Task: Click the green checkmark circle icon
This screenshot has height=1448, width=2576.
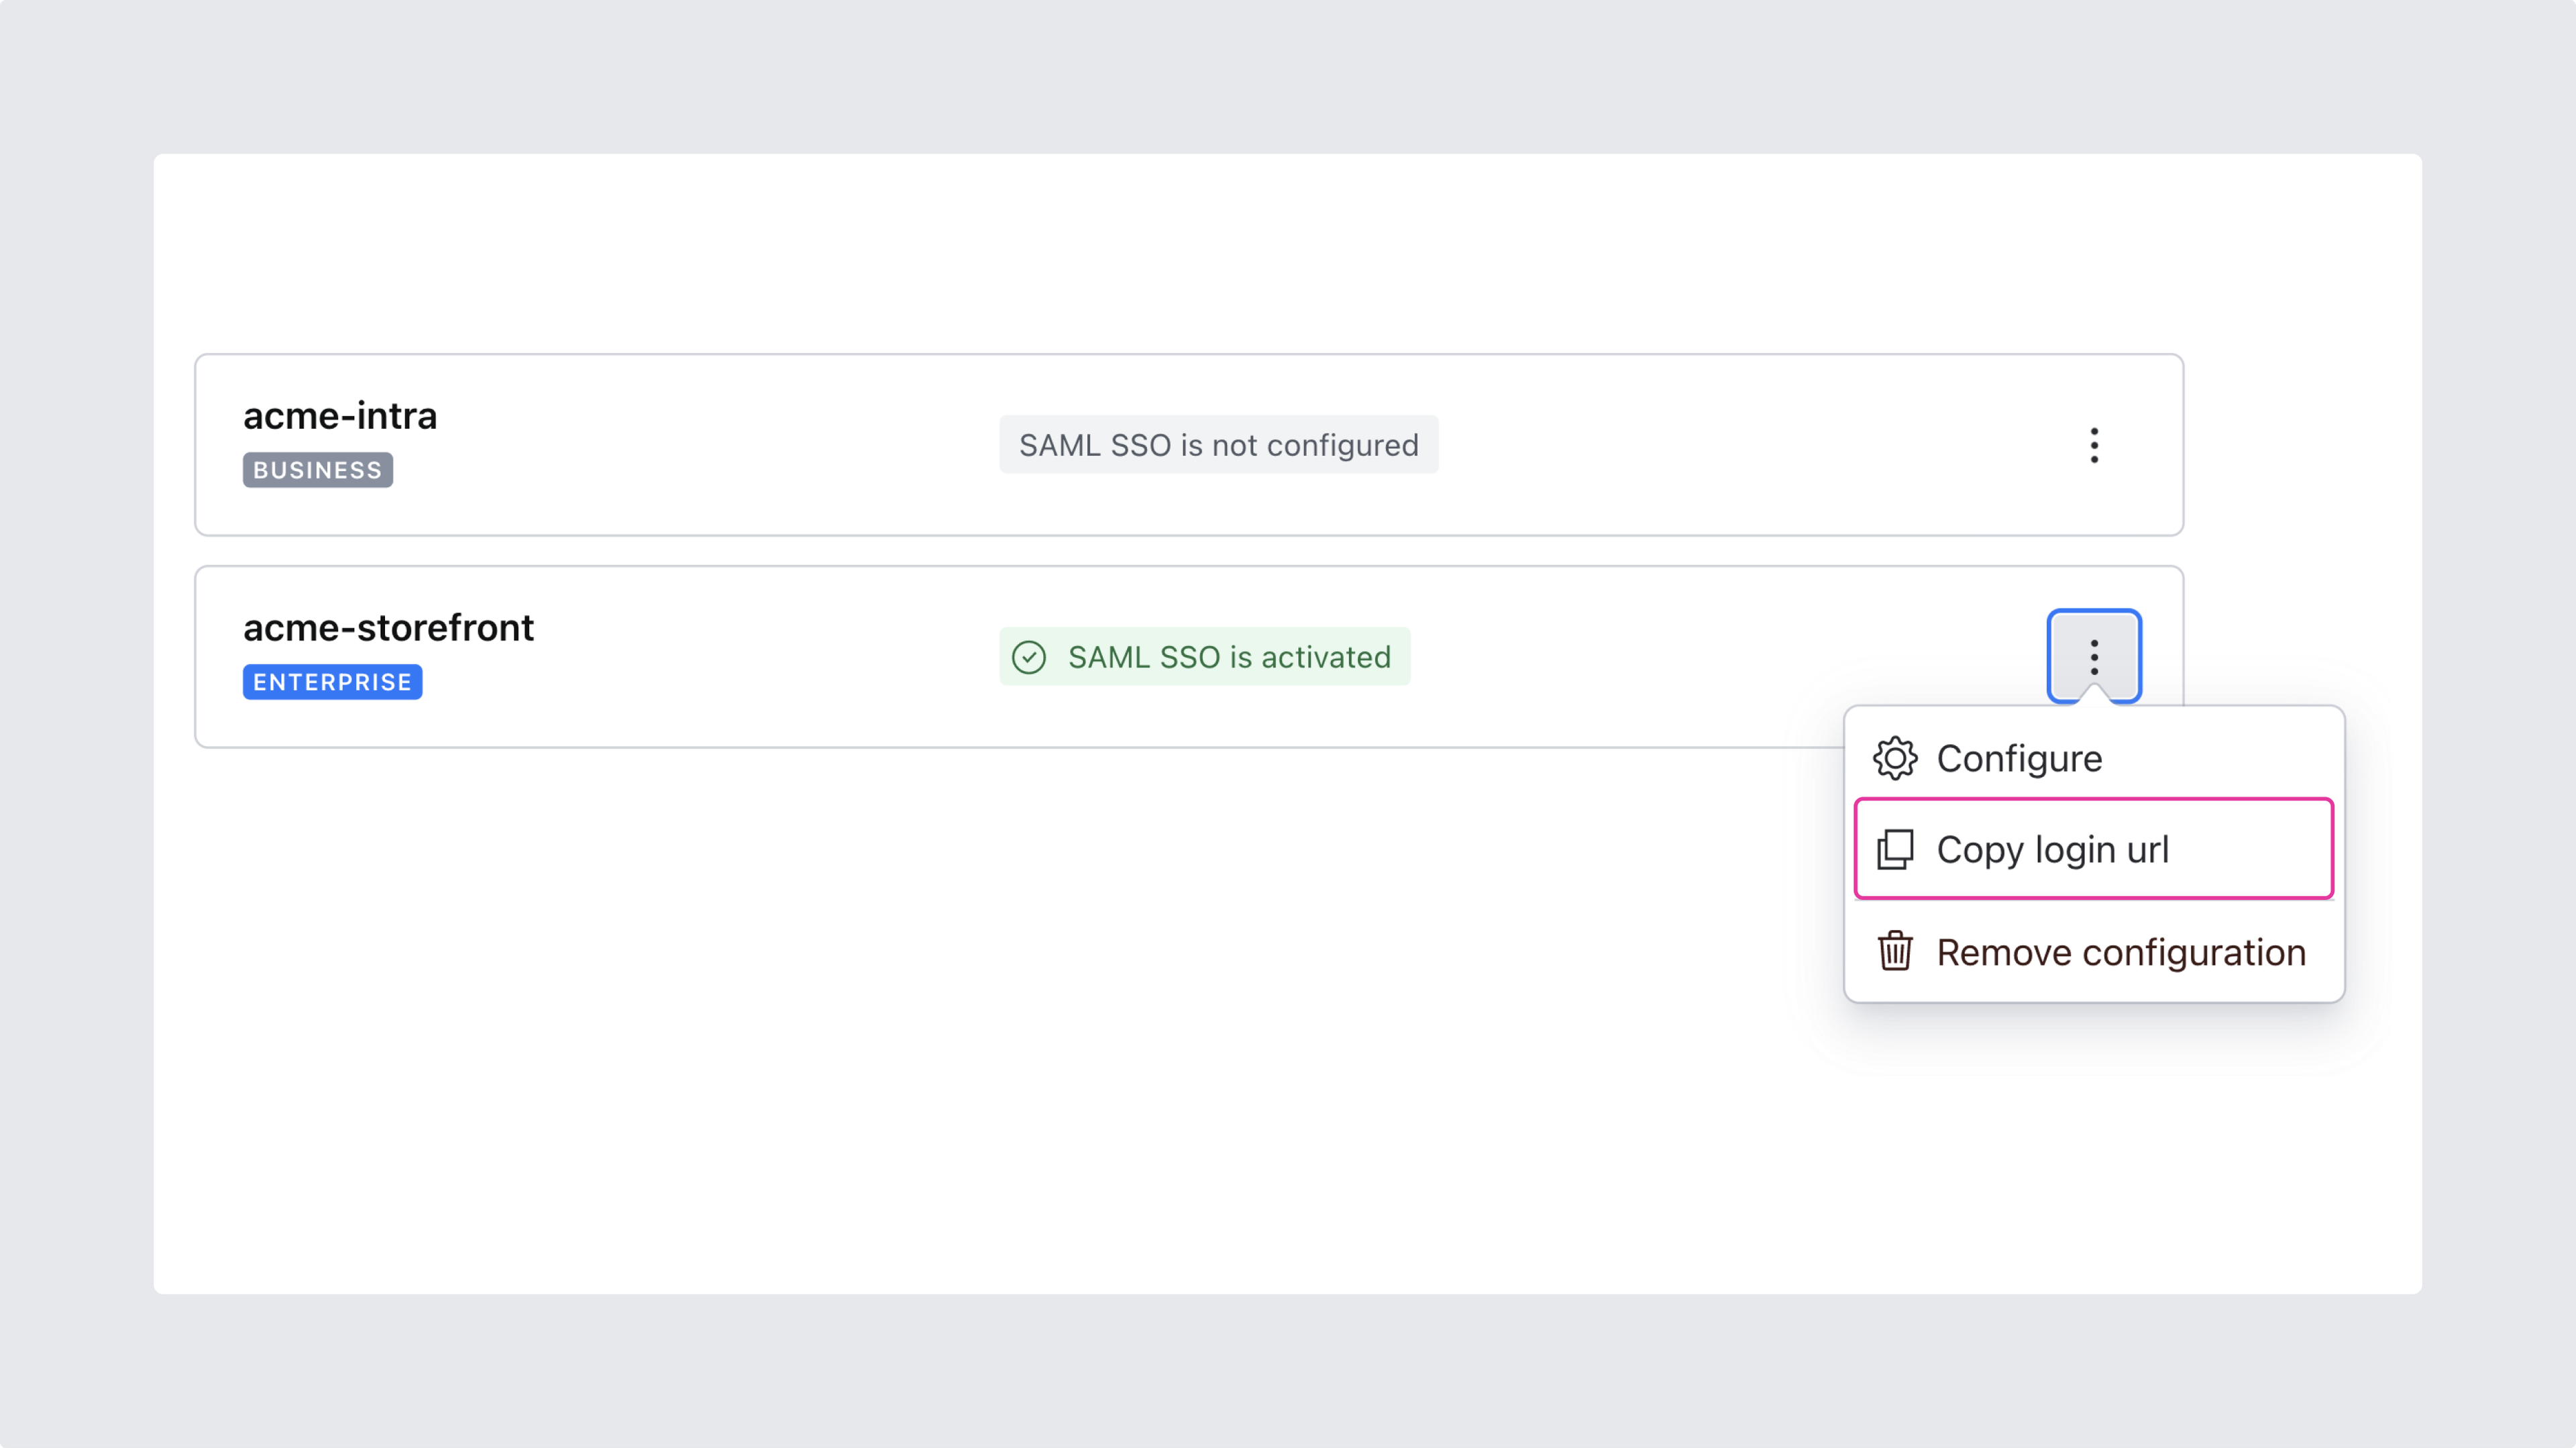Action: click(x=1029, y=657)
